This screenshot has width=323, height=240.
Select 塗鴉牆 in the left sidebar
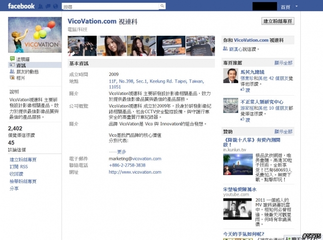(x=23, y=59)
